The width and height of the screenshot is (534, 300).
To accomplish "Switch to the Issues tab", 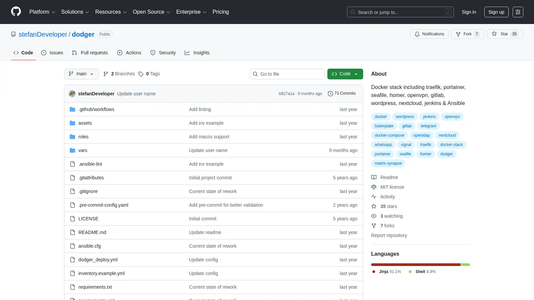I will click(x=52, y=53).
